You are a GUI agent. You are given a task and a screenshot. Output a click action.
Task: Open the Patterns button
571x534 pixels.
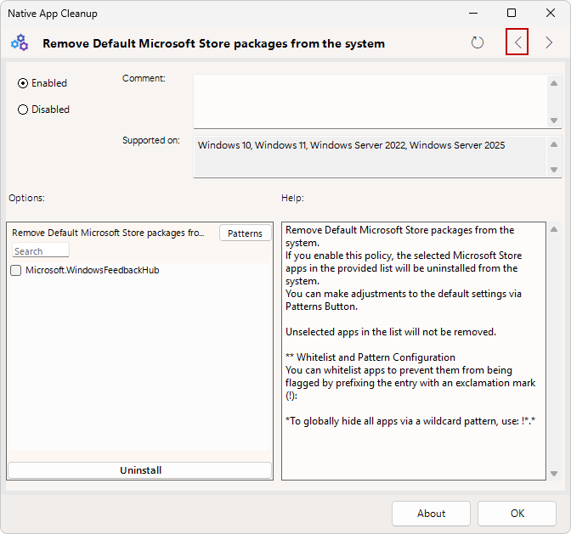[x=245, y=233]
